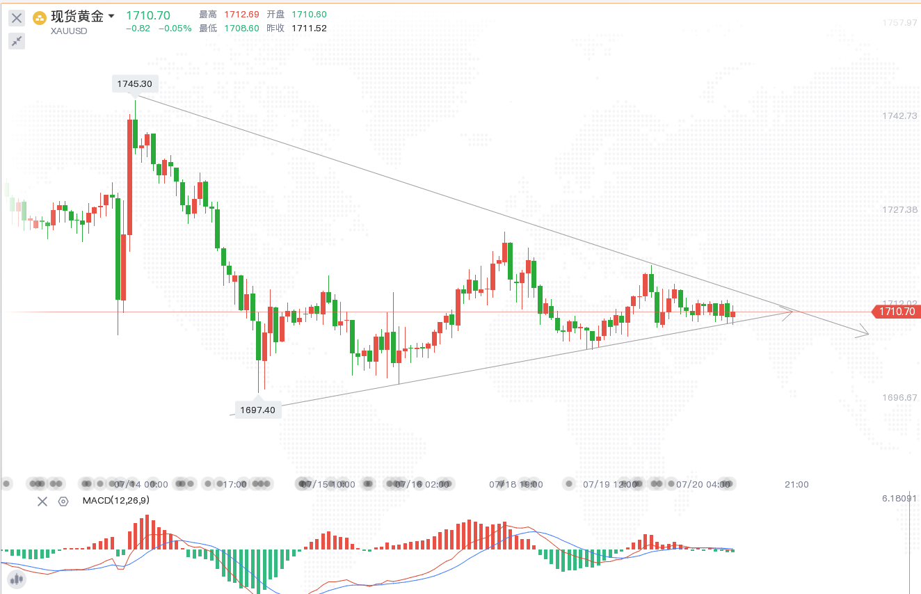Click the 1742.73 price axis label
Viewport: 921px width, 594px height.
[x=899, y=115]
